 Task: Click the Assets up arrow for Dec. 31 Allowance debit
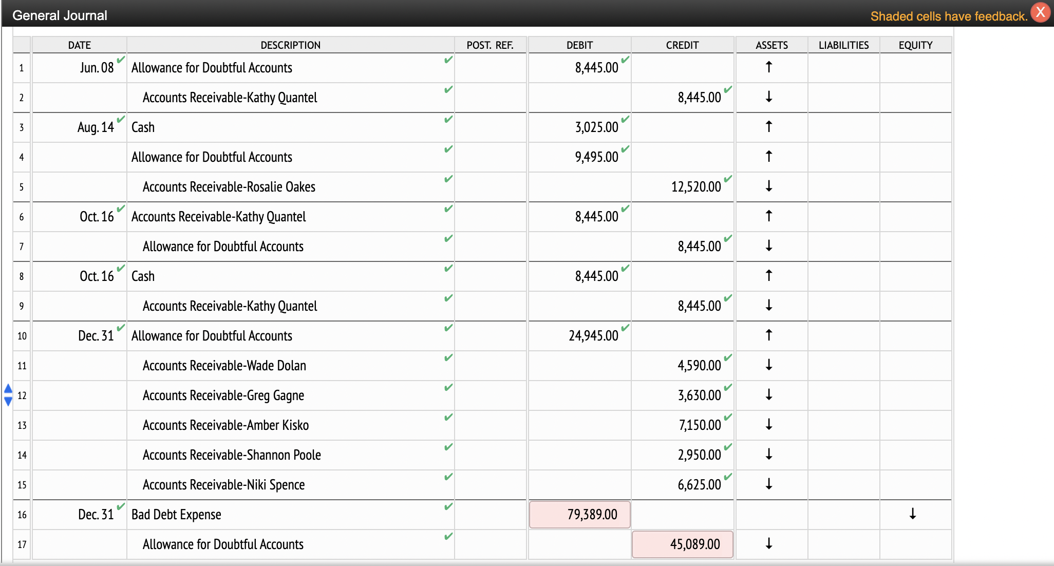point(768,335)
